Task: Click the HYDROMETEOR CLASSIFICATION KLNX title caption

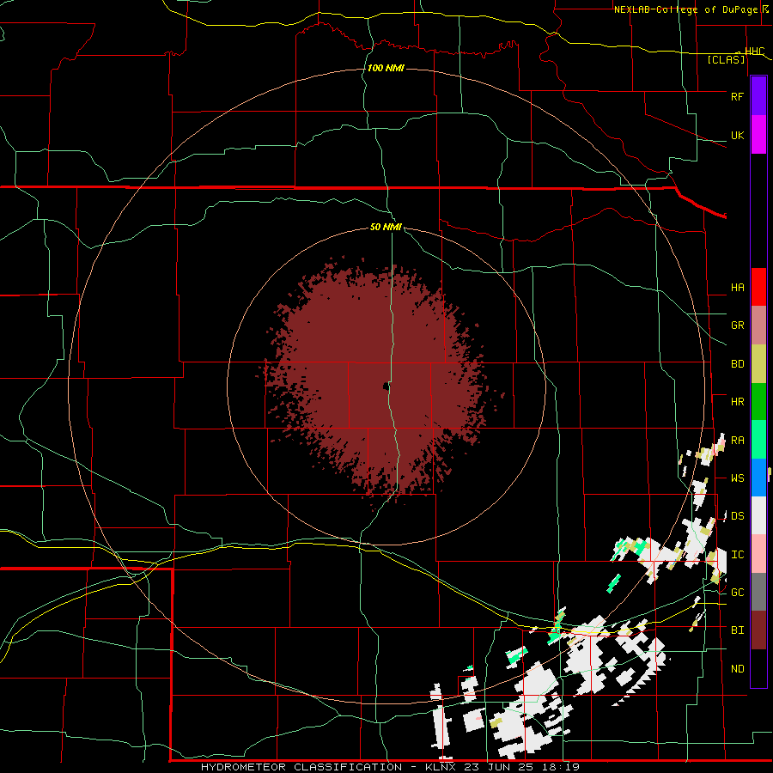Action: 390,767
